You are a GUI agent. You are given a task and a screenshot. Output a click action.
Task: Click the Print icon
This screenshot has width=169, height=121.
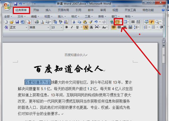[x=37, y=22]
